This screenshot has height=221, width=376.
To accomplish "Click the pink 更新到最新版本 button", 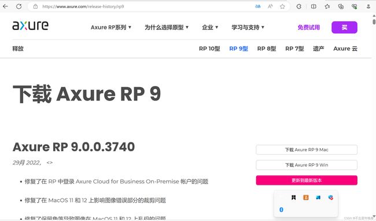I will [x=307, y=181].
